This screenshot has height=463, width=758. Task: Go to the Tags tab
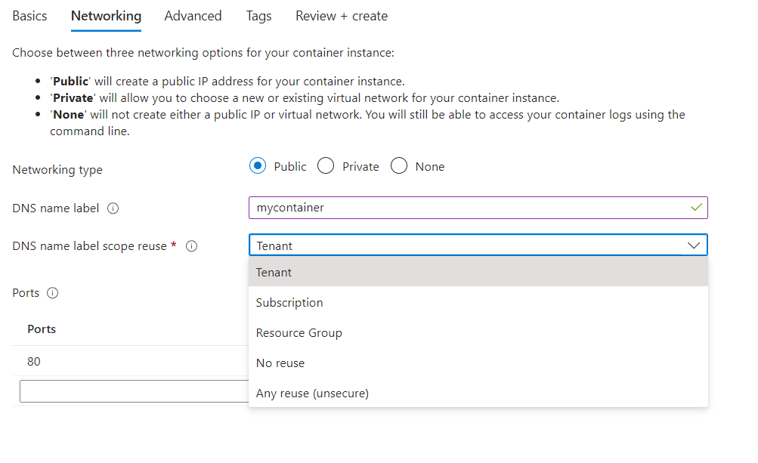pyautogui.click(x=258, y=16)
